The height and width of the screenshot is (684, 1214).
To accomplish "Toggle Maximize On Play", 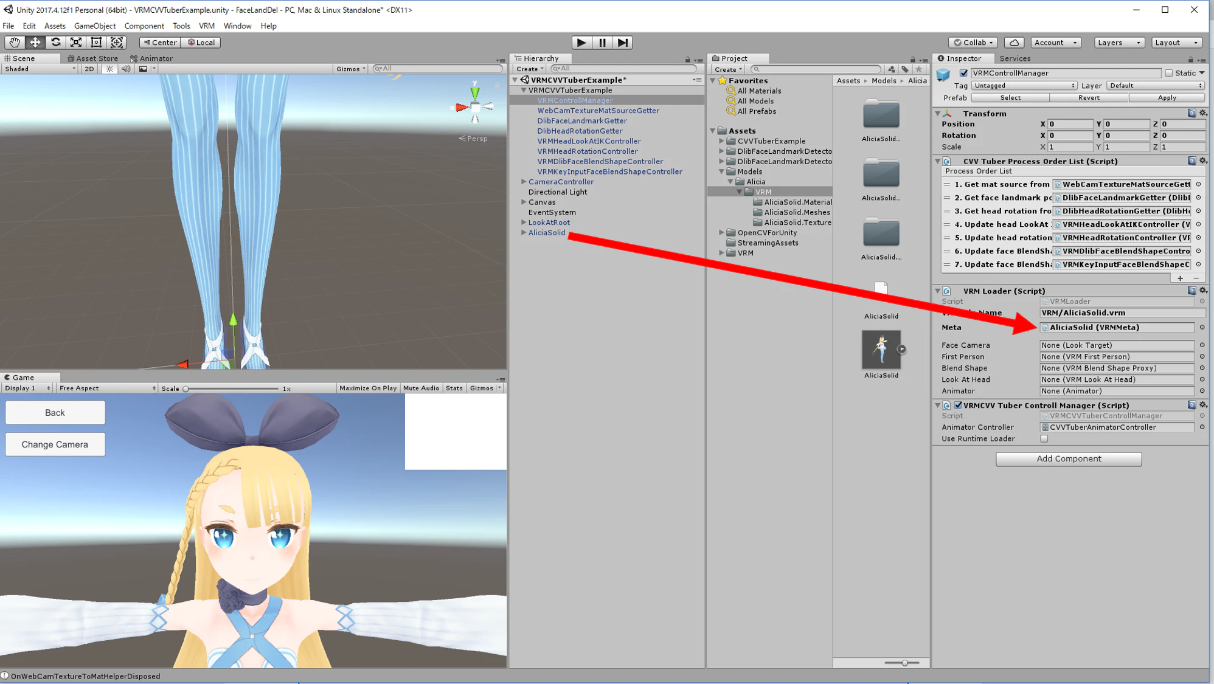I will coord(367,388).
